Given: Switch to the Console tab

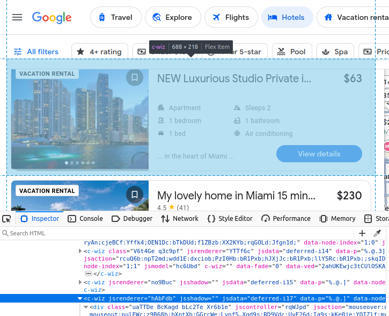Looking at the screenshot, I should tap(85, 219).
